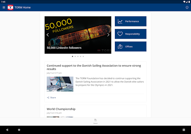Open the Danish Sailing Association headline
The image size is (191, 134).
point(94,67)
